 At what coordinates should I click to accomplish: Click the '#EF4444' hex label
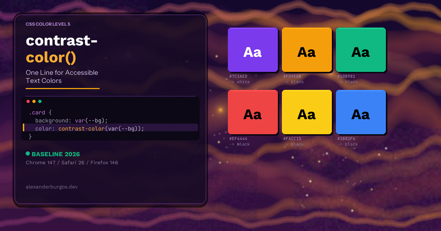[x=238, y=139]
